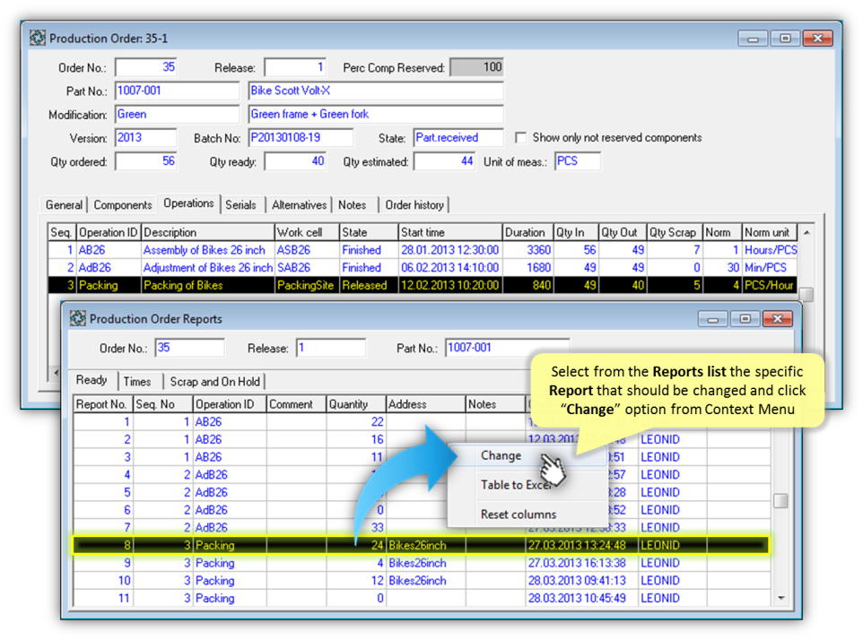Select the Ready tab in Reports
The height and width of the screenshot is (640, 863).
pyautogui.click(x=92, y=380)
